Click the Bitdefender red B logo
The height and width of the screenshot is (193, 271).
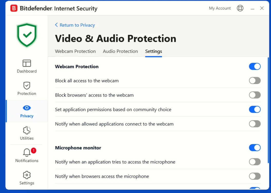(x=14, y=8)
